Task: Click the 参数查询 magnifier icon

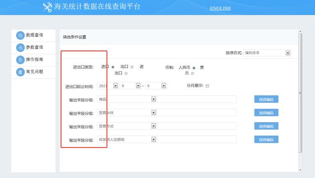Action: 20,48
